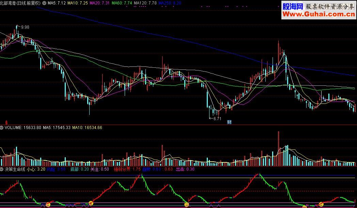357x208 pixels.
Task: Click the red $ marker icon
Action: [6, 123]
